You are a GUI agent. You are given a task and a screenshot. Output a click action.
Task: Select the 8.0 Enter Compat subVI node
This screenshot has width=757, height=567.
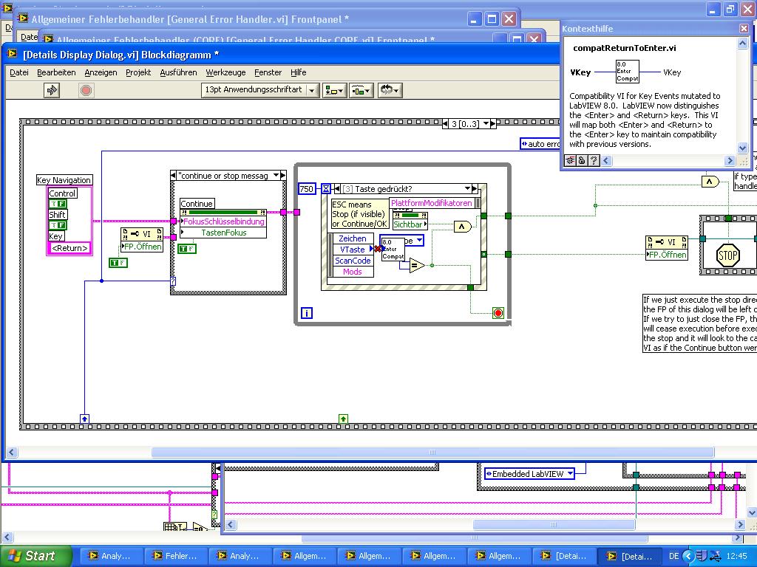point(392,249)
